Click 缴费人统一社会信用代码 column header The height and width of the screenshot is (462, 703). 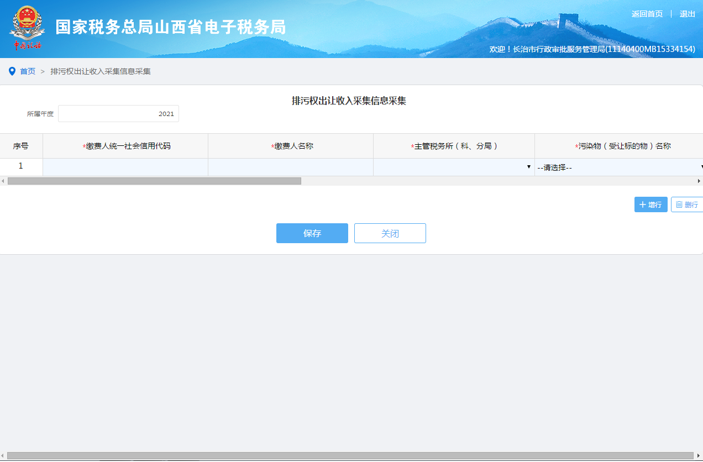[125, 146]
